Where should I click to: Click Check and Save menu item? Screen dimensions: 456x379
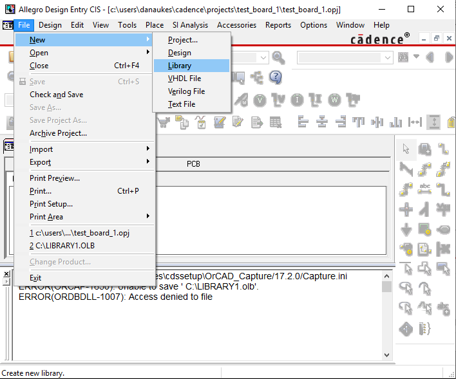pos(84,95)
